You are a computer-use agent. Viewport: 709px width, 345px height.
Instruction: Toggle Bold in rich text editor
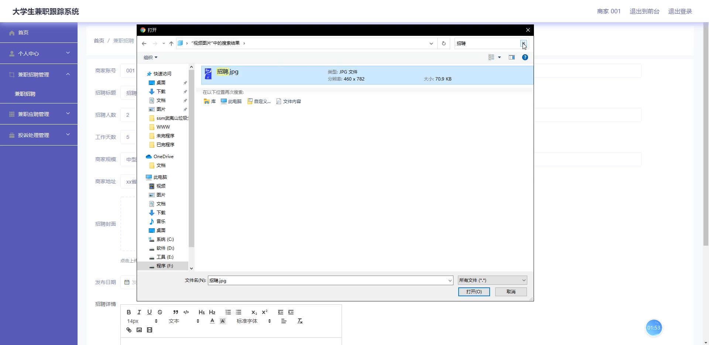(129, 312)
